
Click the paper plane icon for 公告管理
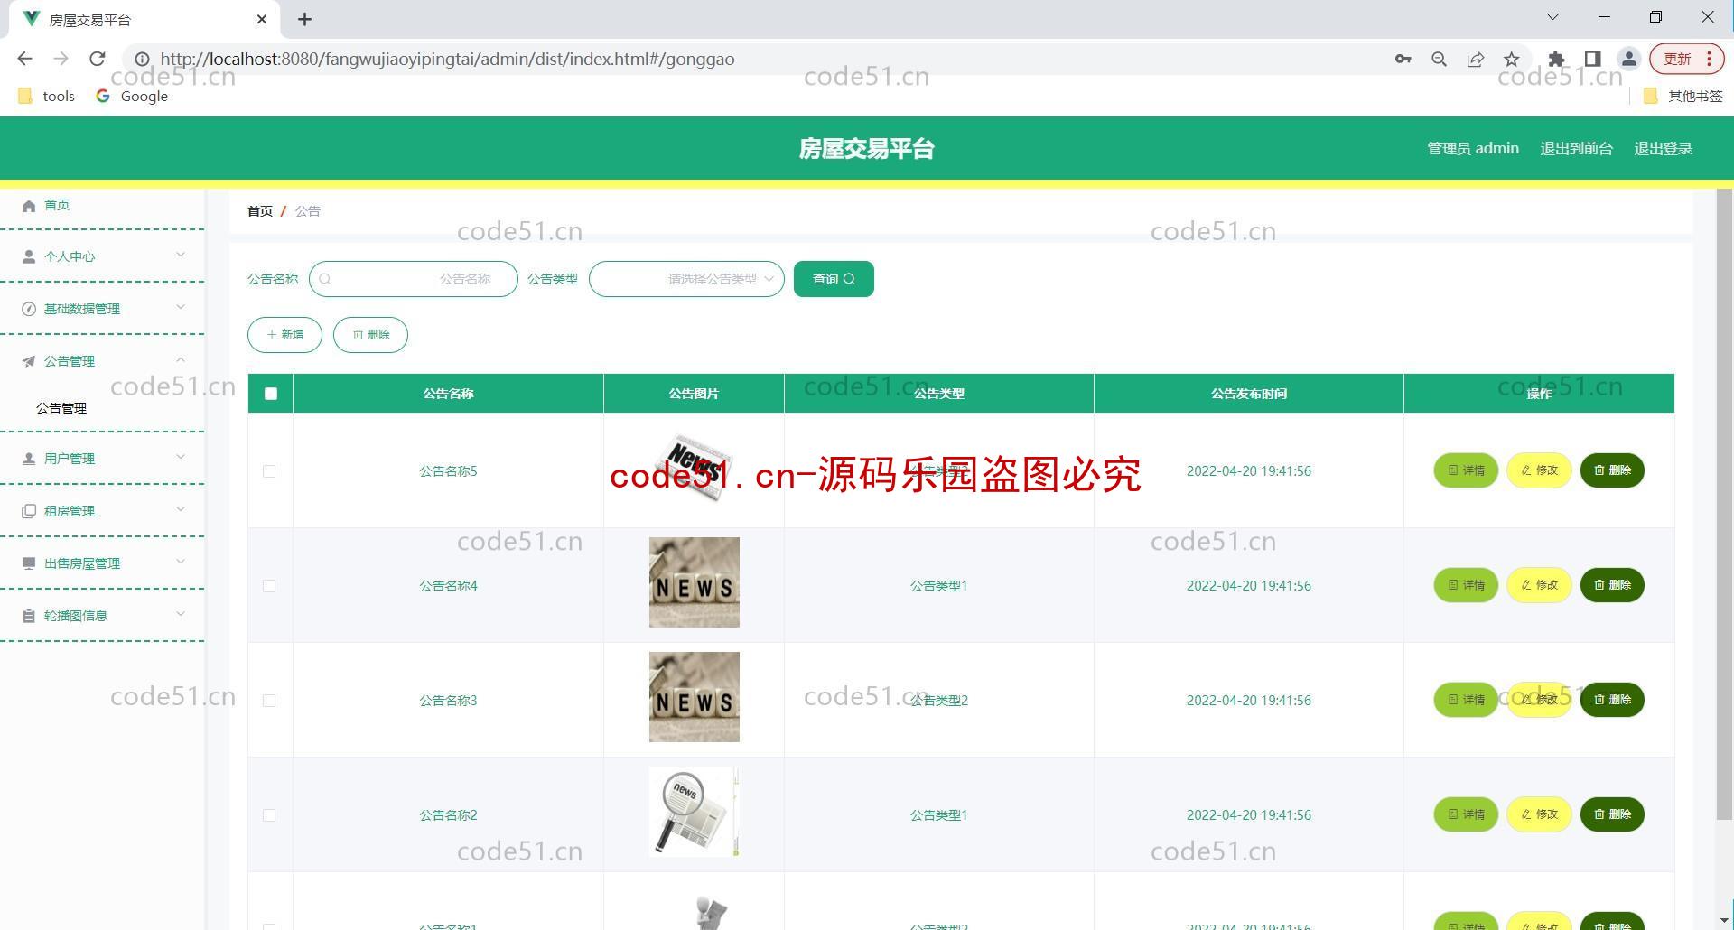(x=29, y=362)
